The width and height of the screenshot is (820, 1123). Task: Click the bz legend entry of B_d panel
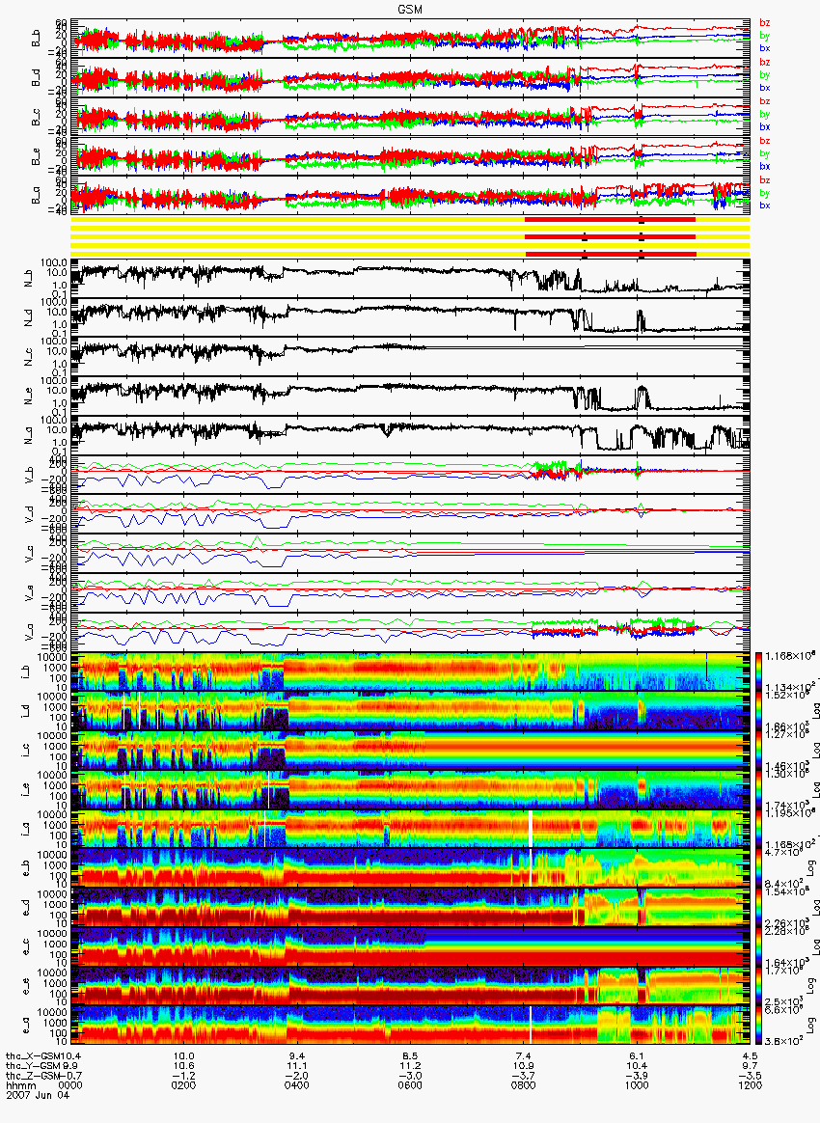tap(765, 63)
